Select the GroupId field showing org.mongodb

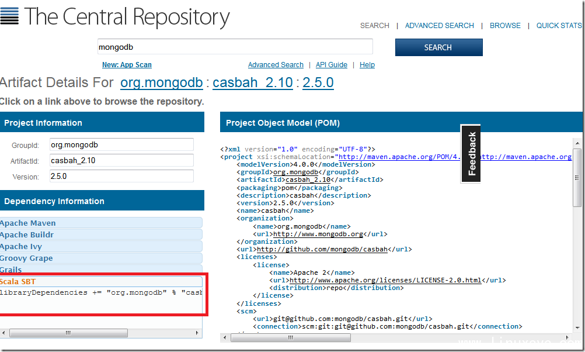pyautogui.click(x=121, y=144)
